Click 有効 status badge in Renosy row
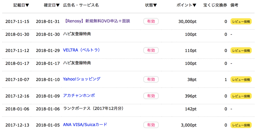This screenshot has width=256, height=130. (x=151, y=21)
